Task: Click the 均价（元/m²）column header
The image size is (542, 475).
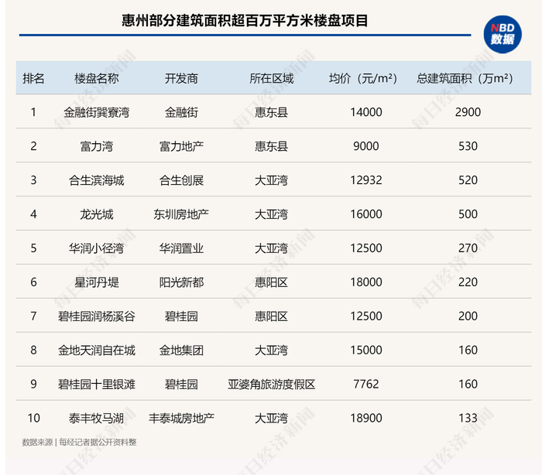Action: (363, 78)
